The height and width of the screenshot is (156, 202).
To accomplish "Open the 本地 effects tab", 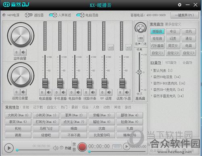I will coord(26,107).
